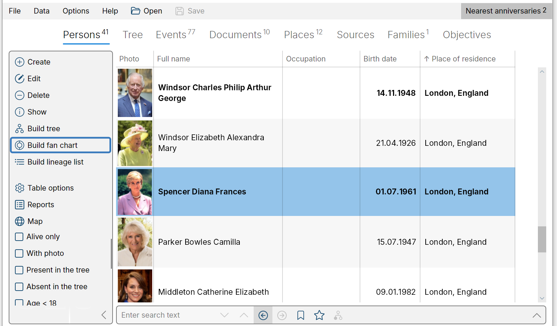Screen dimensions: 557x326
Task: Toggle the Age < 18 checkbox
Action: point(19,303)
